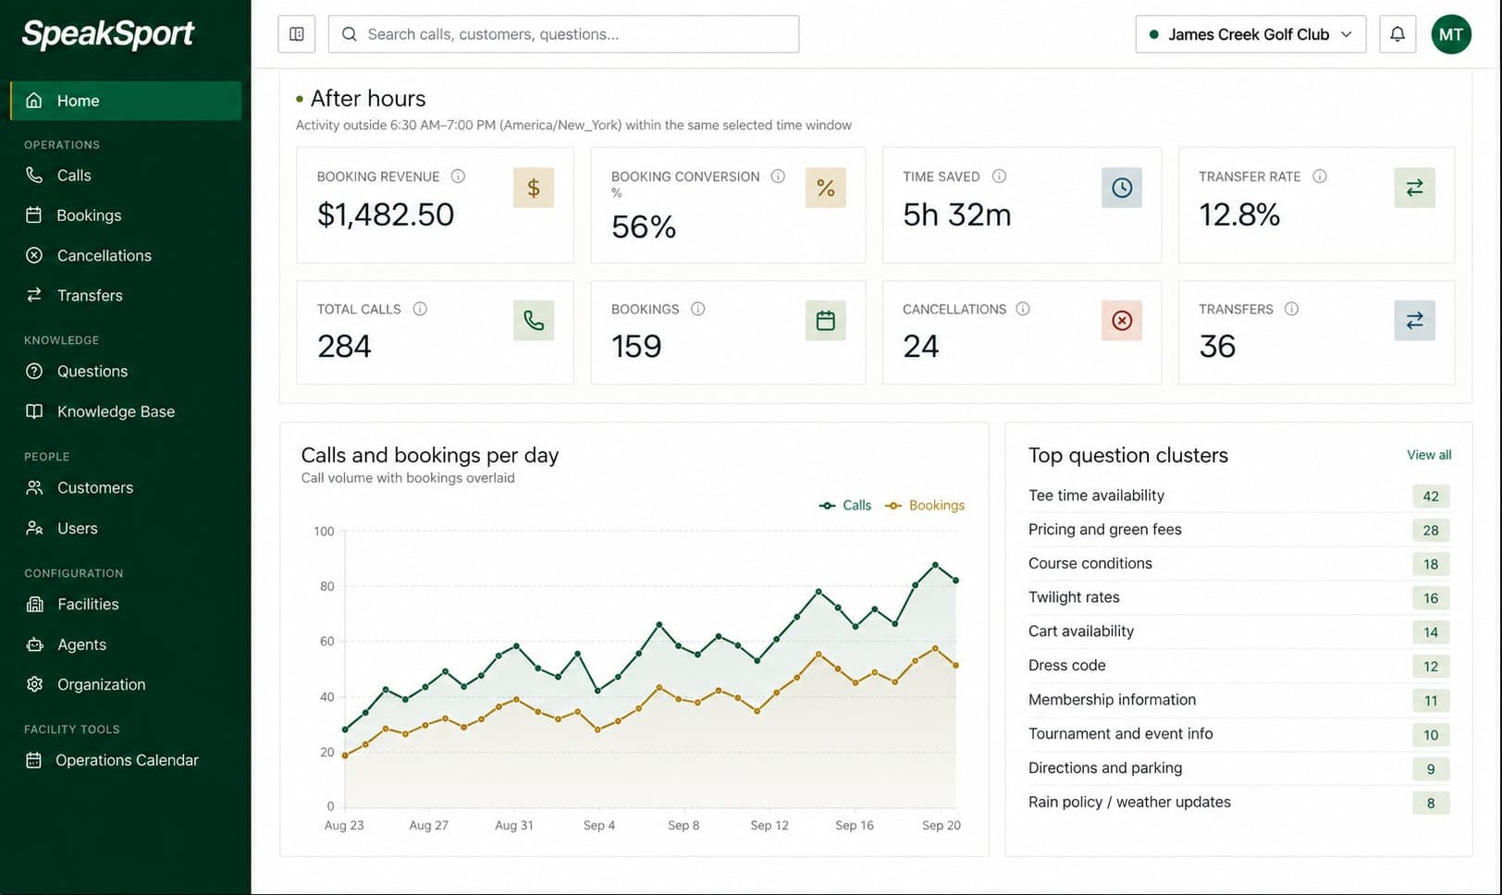Click the phone icon on Total Calls

(x=534, y=320)
